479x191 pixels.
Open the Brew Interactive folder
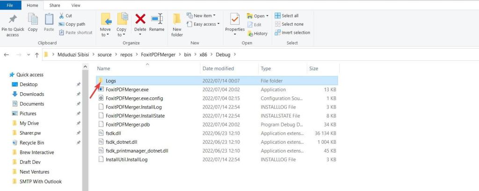[36, 152]
